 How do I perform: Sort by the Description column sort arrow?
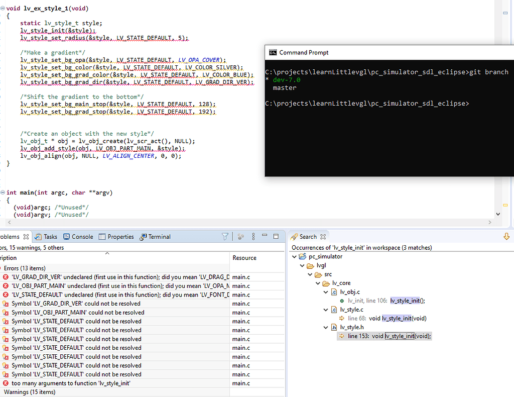point(107,254)
